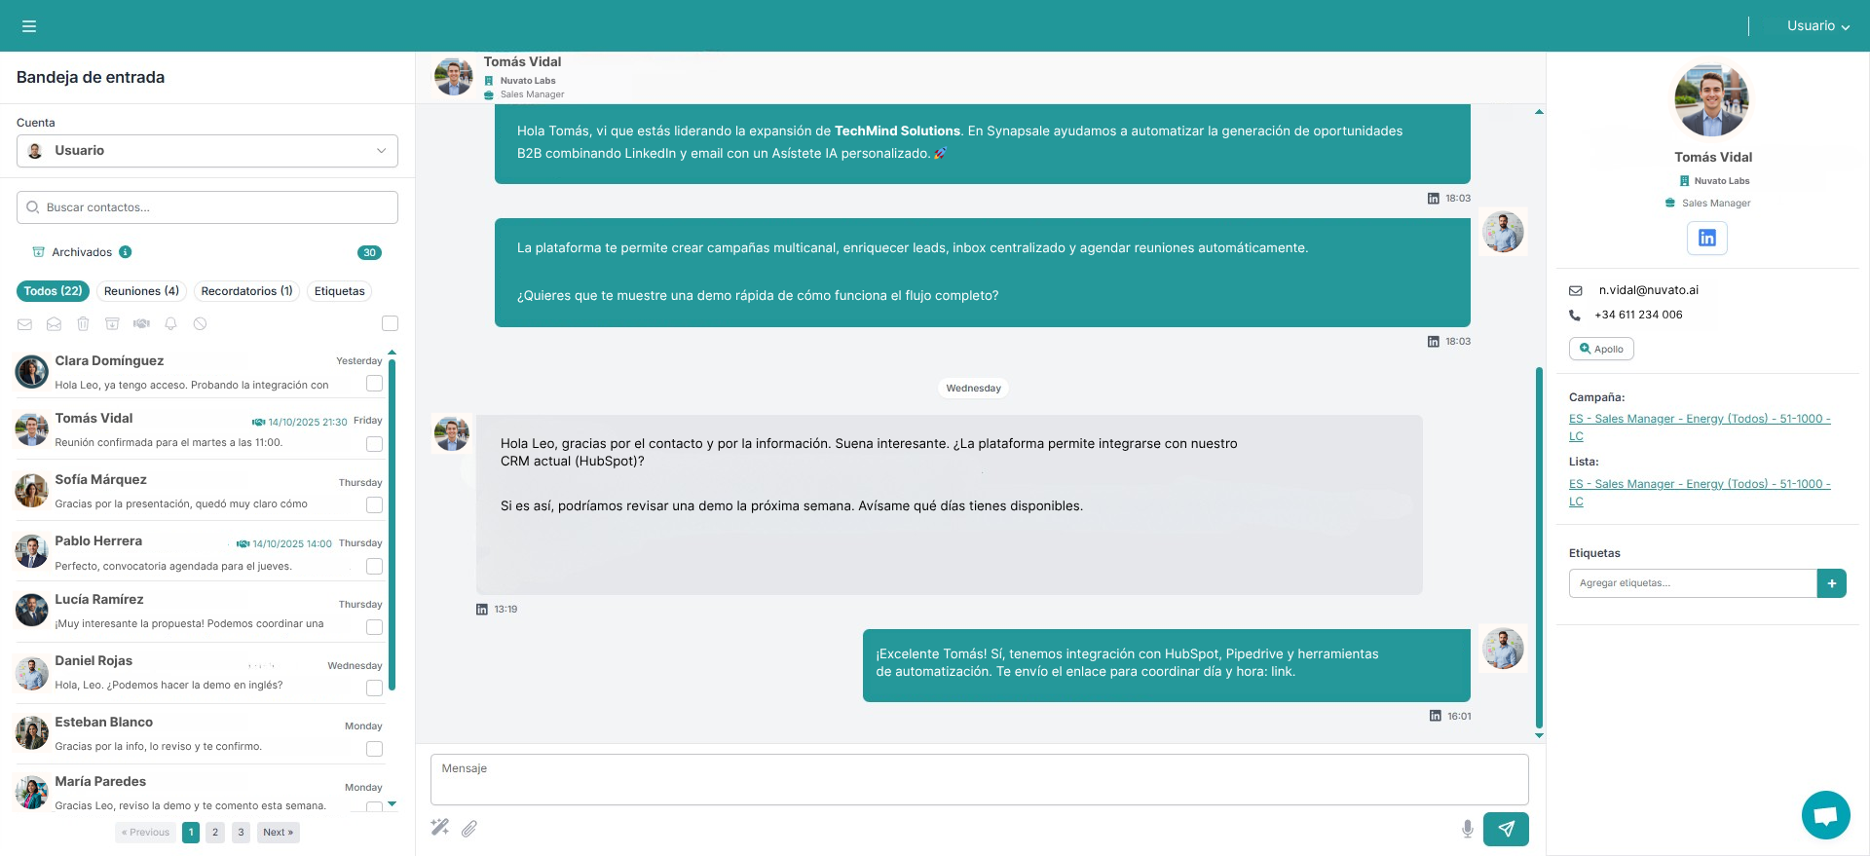Select the Clara Domínguez conversation checkbox
Screen dimensions: 1870x856
(x=374, y=384)
